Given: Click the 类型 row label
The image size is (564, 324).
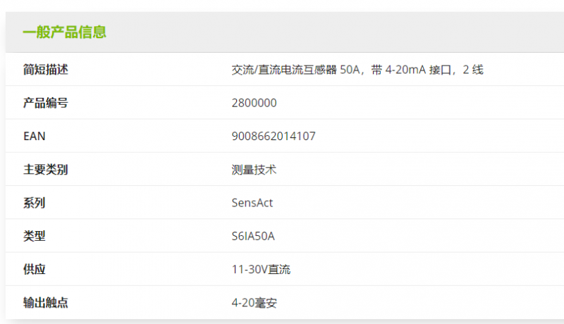Looking at the screenshot, I should click(x=35, y=236).
